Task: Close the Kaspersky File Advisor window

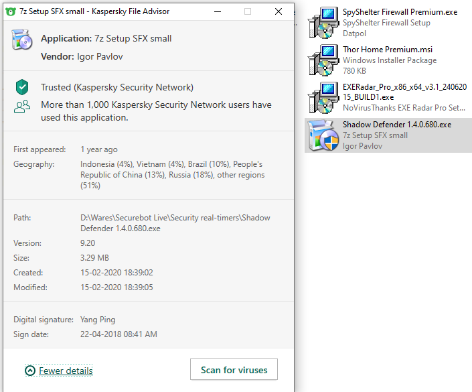Action: (279, 11)
